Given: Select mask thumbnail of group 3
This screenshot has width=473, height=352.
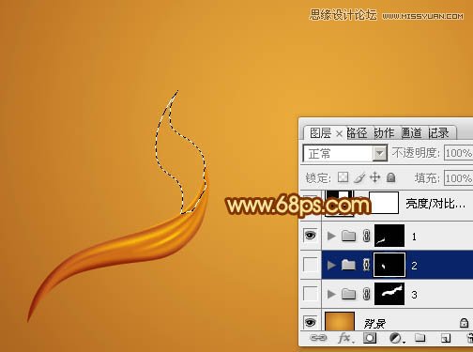Looking at the screenshot, I should pyautogui.click(x=389, y=294).
